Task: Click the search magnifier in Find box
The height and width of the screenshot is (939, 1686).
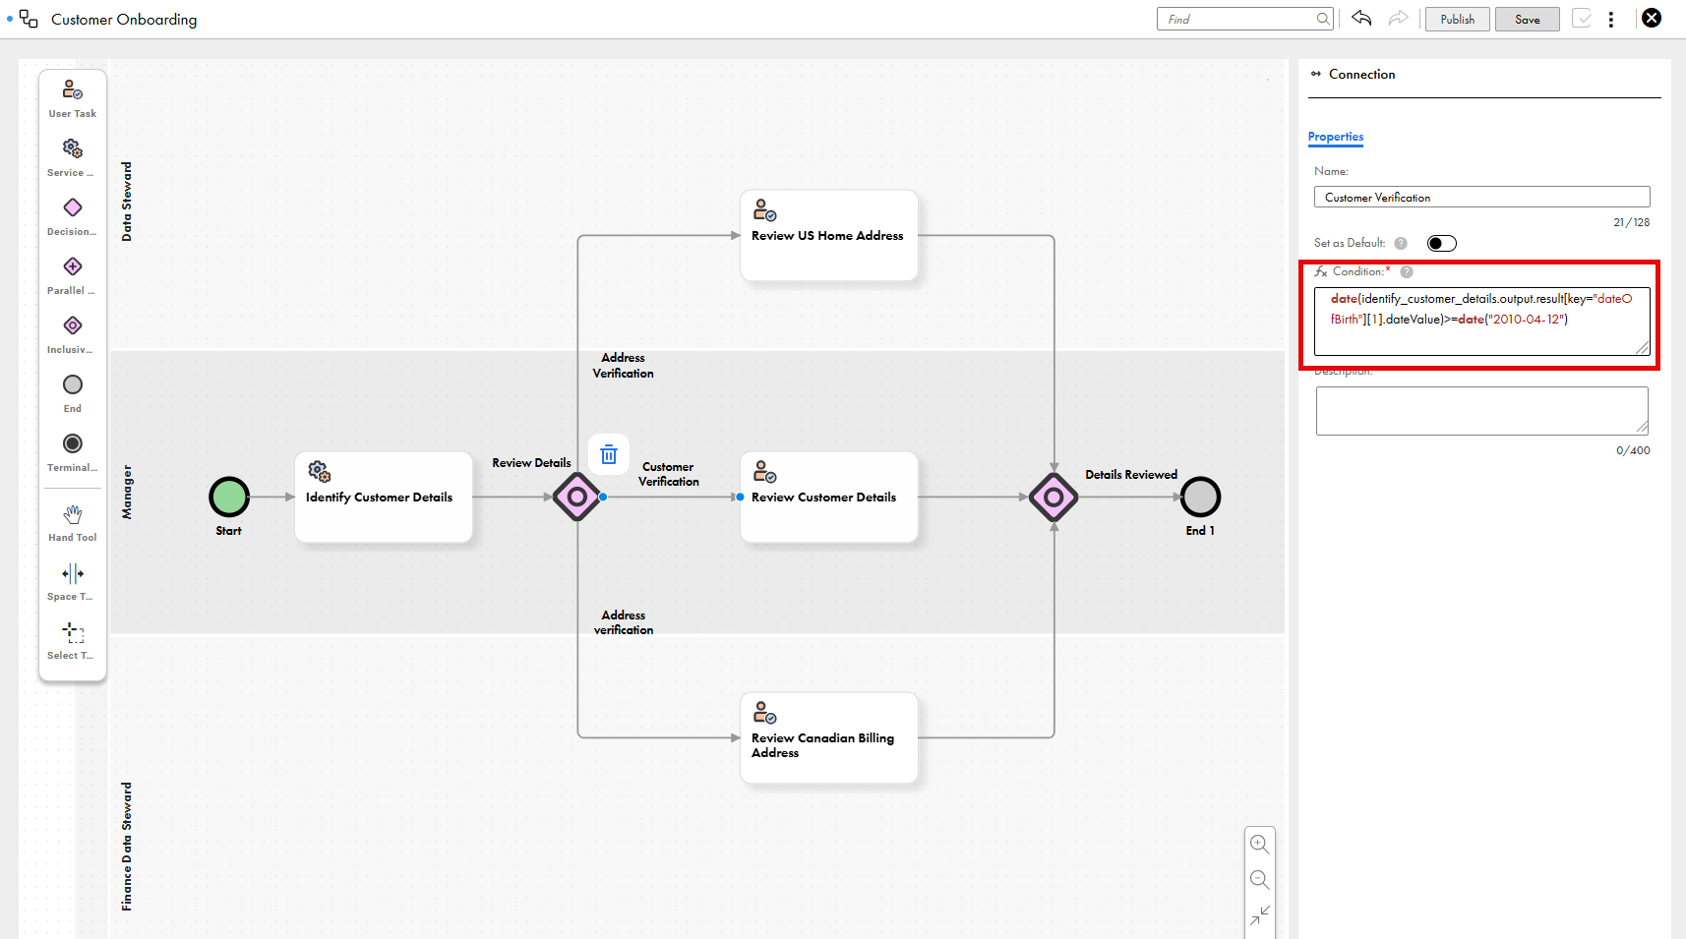Action: (1323, 19)
